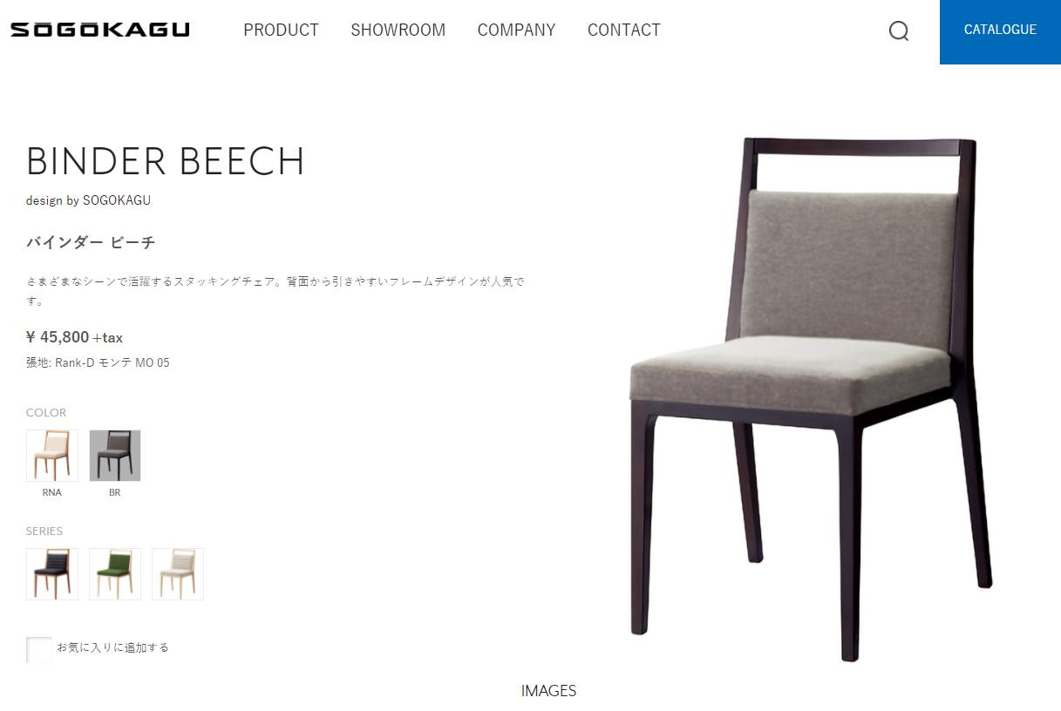The image size is (1061, 711).
Task: Click the BINDER BEECH product title
Action: click(x=166, y=161)
